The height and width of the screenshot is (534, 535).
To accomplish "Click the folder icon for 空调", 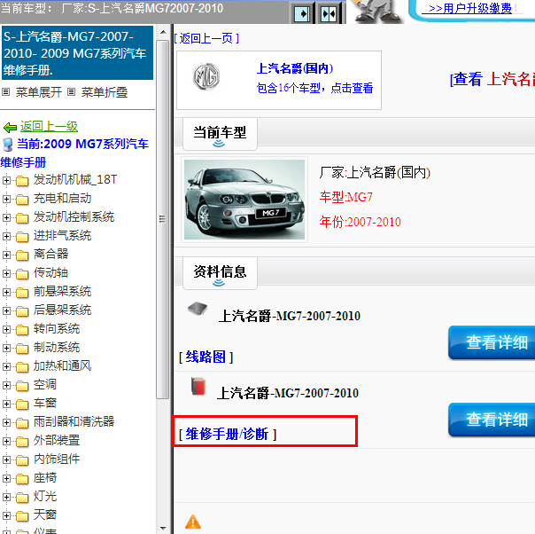I will click(x=22, y=385).
